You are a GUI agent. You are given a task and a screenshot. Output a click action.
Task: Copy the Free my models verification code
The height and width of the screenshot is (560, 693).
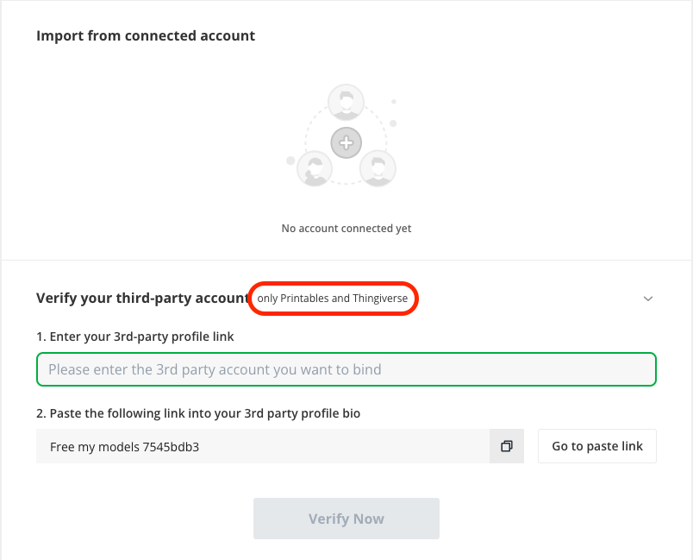(x=507, y=446)
